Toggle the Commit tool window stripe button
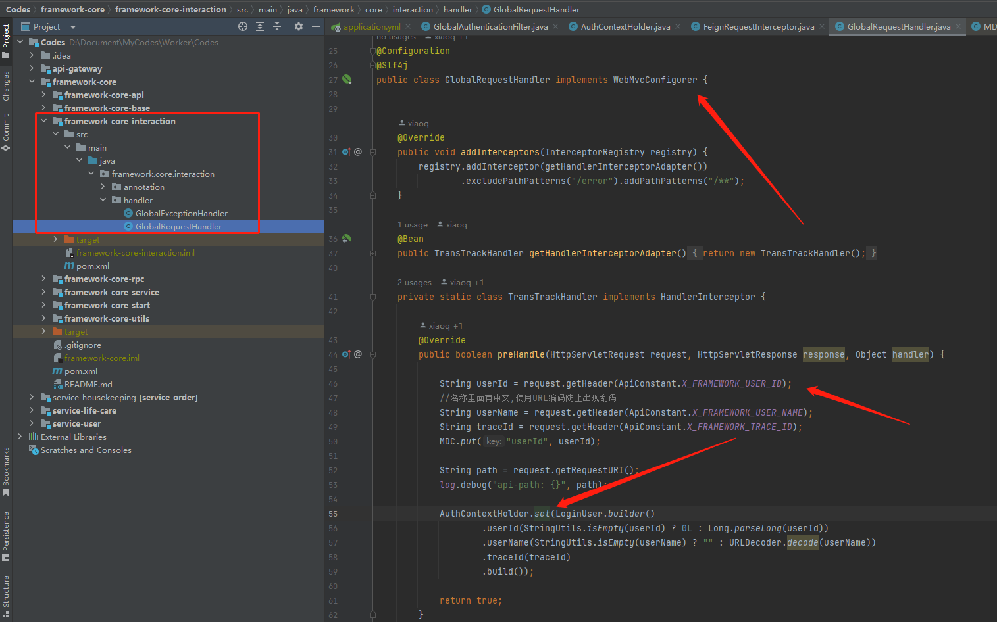The height and width of the screenshot is (622, 997). 6,132
